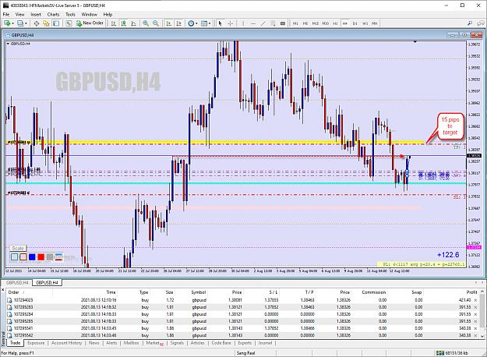Switch to the first GBPUSD,H4 chart tab

(x=17, y=282)
